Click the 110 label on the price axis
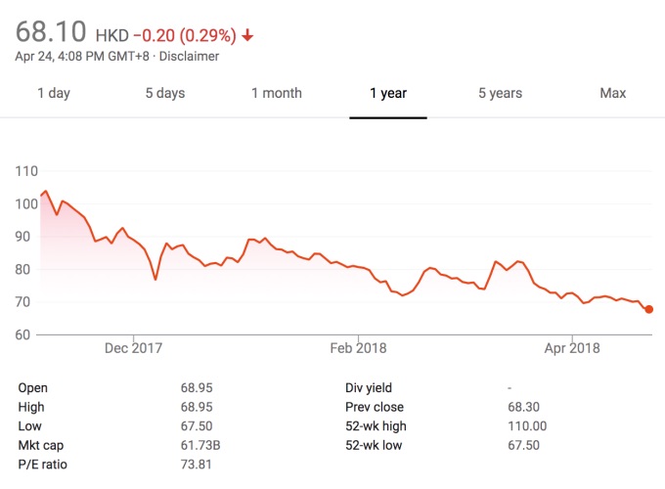The height and width of the screenshot is (489, 665). (x=27, y=171)
